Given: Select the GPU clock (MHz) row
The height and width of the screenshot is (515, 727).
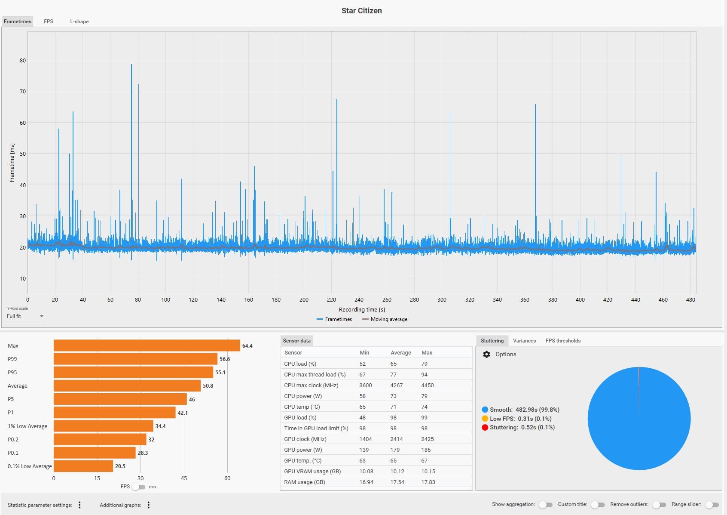Looking at the screenshot, I should (376, 439).
